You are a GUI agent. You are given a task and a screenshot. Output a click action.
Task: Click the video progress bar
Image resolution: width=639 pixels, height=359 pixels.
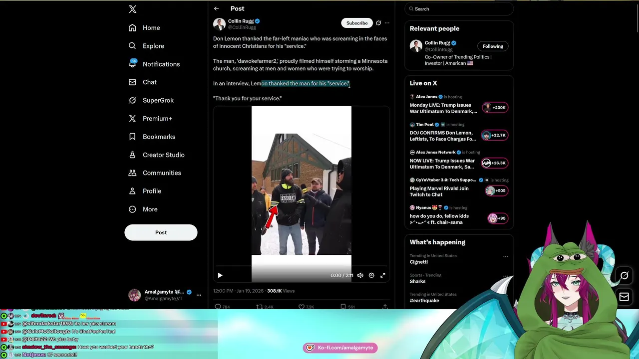point(302,266)
